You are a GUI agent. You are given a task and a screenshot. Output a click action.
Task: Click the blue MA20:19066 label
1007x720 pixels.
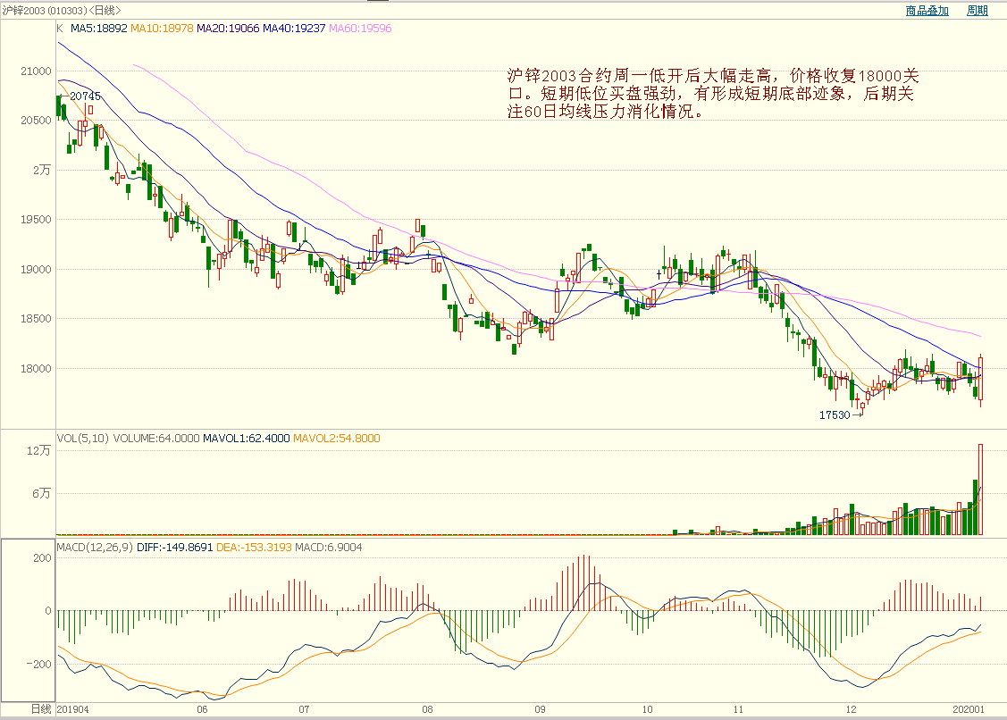click(x=228, y=29)
